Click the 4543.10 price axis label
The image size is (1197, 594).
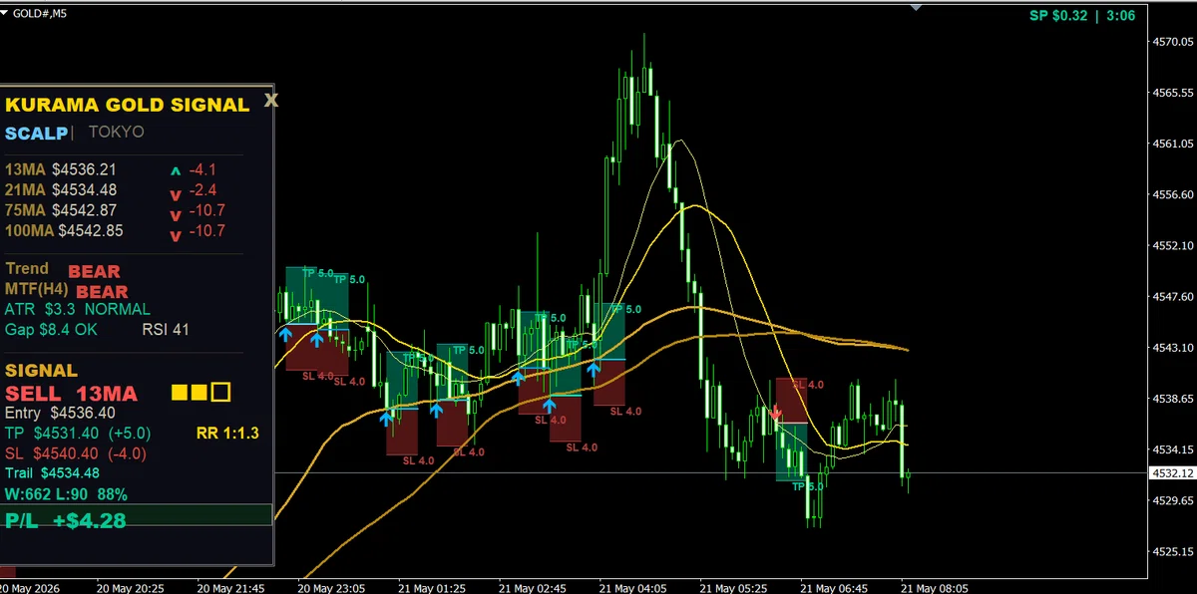1173,347
